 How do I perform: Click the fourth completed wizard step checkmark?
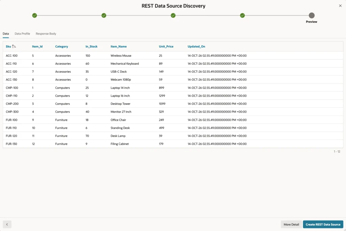tap(242, 16)
